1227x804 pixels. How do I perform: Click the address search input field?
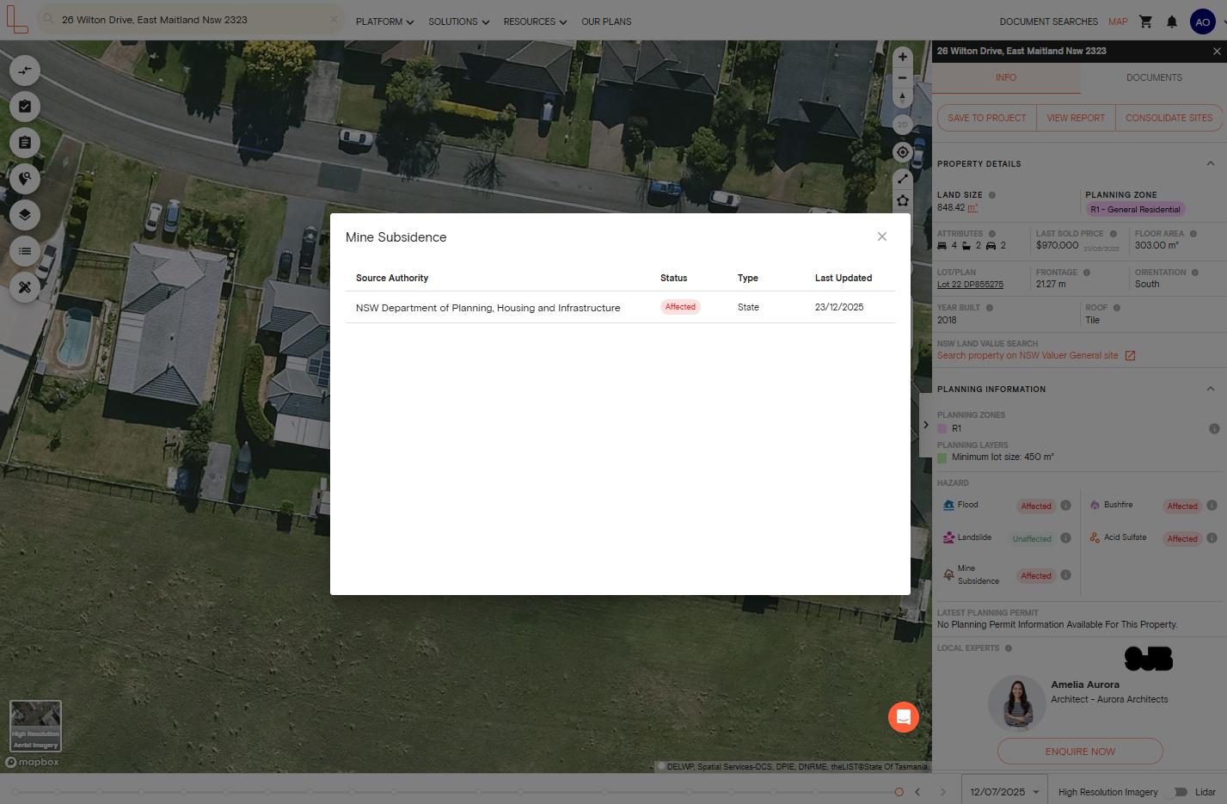[189, 20]
